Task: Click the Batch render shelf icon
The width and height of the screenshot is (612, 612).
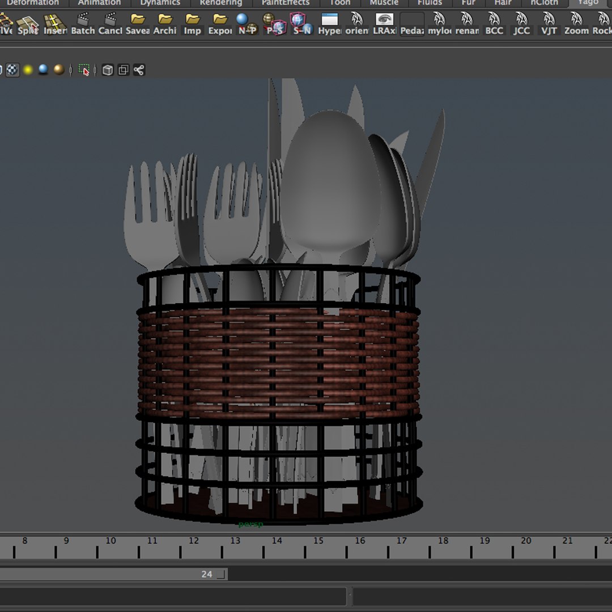Action: 83,23
